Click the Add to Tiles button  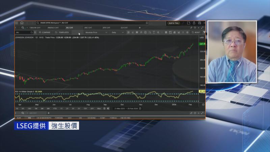coord(174,23)
